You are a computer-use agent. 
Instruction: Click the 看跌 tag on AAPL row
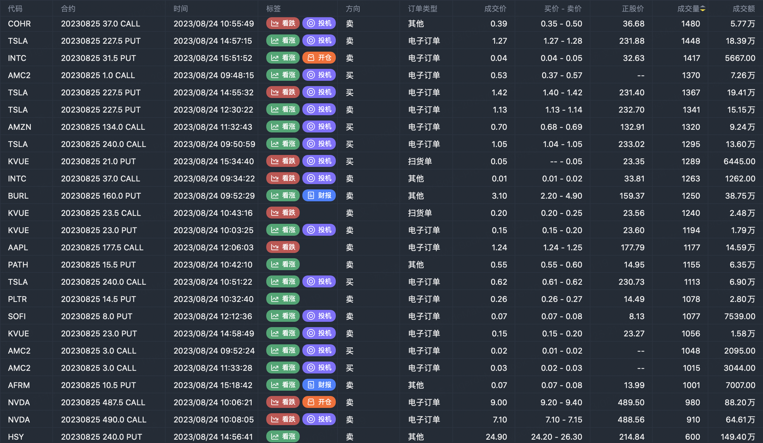coord(283,247)
